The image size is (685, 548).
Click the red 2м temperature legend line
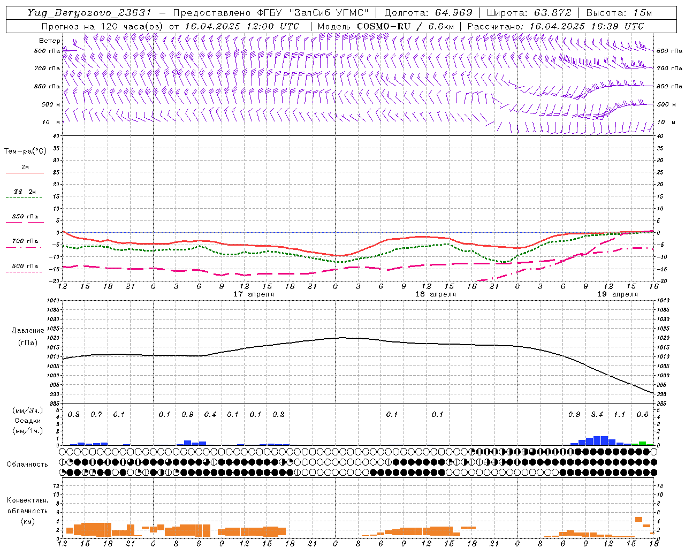click(25, 173)
